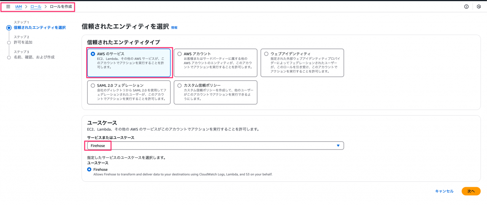Choose the Firehose use case radio button
Screen dimensions: 487x205
(x=89, y=169)
